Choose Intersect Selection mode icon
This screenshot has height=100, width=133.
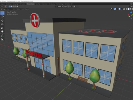click(x=17, y=6)
